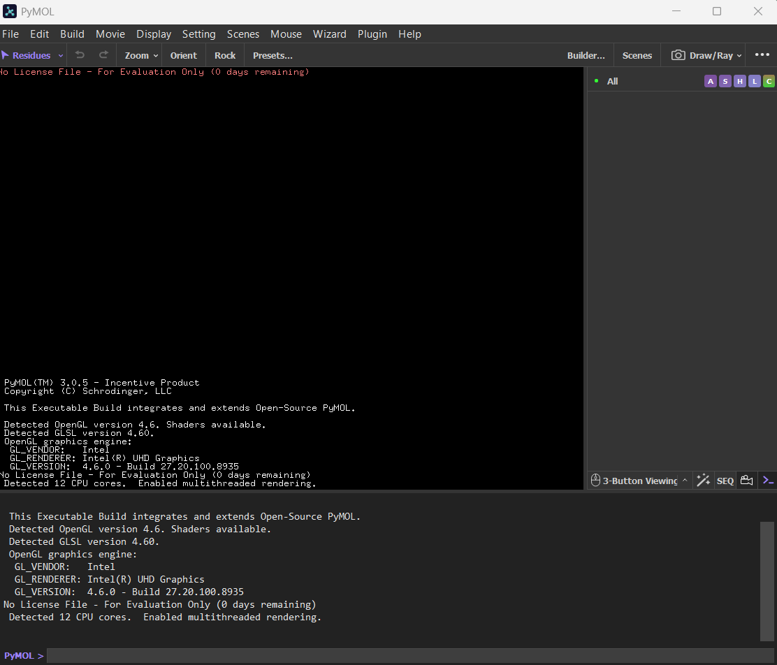The image size is (777, 665).
Task: Open the Setting menu
Action: pos(198,34)
